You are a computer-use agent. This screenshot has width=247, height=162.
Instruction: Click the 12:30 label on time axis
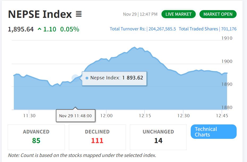(x=184, y=116)
